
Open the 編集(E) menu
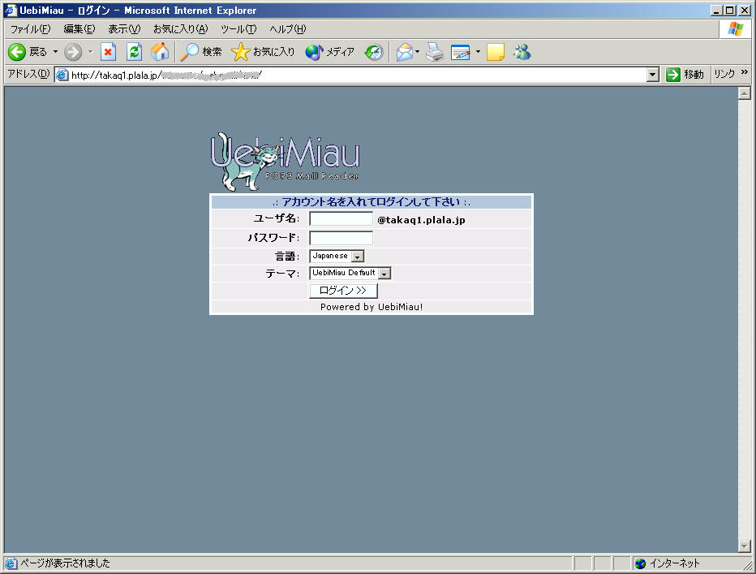(x=79, y=29)
